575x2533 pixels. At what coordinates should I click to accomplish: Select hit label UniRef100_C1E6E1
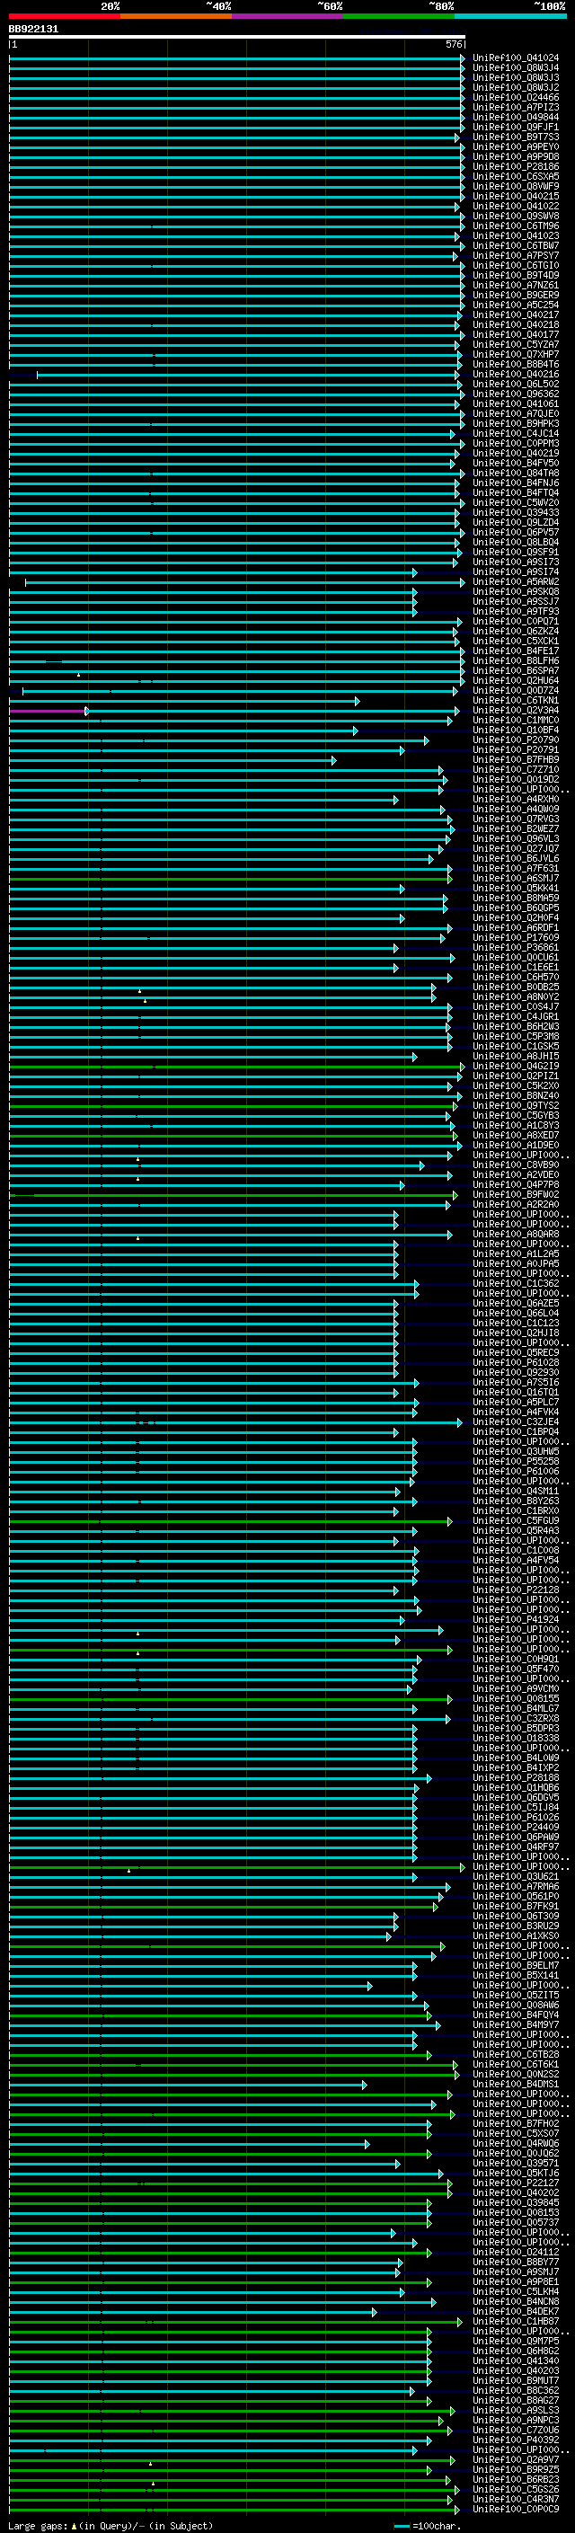516,967
